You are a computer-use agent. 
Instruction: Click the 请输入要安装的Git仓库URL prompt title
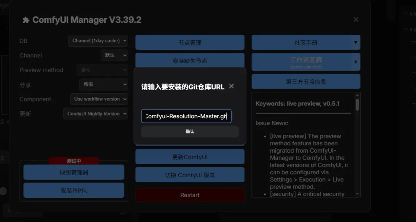183,87
